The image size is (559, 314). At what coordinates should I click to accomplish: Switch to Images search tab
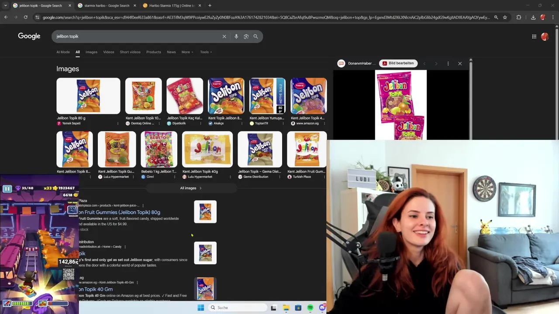pyautogui.click(x=91, y=52)
